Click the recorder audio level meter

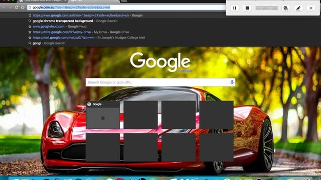pyautogui.click(x=267, y=8)
